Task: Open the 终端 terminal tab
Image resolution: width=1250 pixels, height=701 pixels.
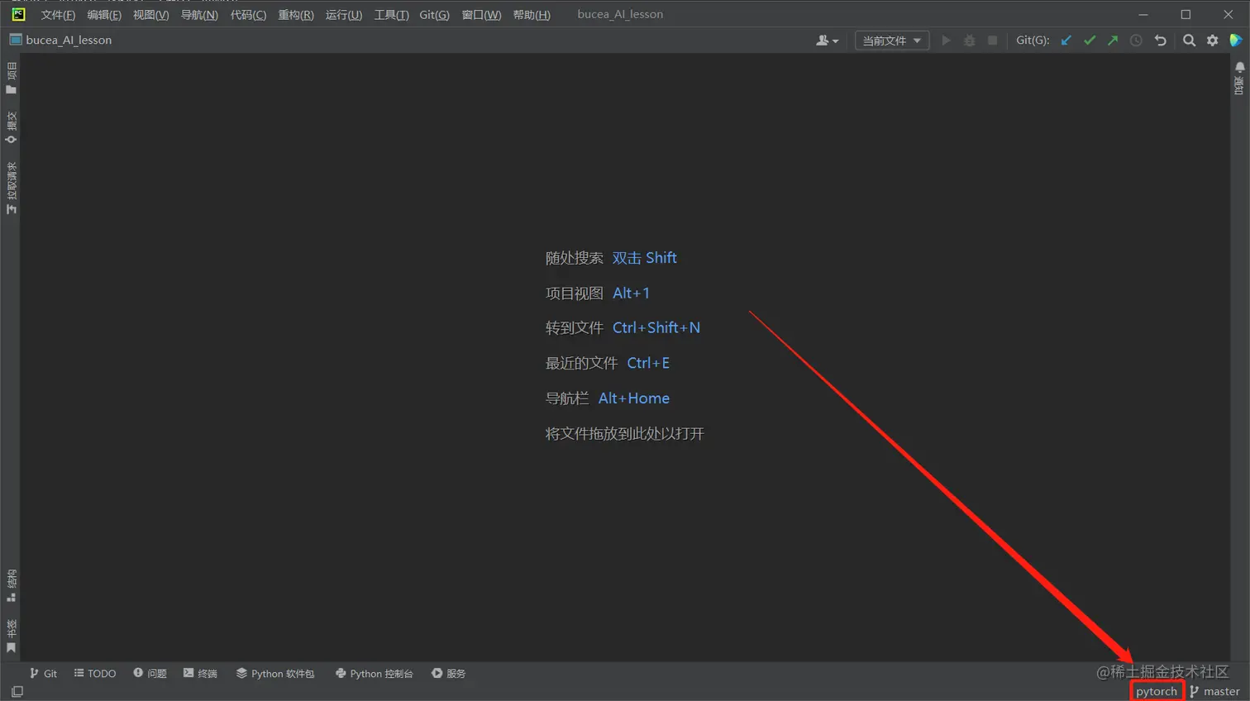Action: (200, 674)
